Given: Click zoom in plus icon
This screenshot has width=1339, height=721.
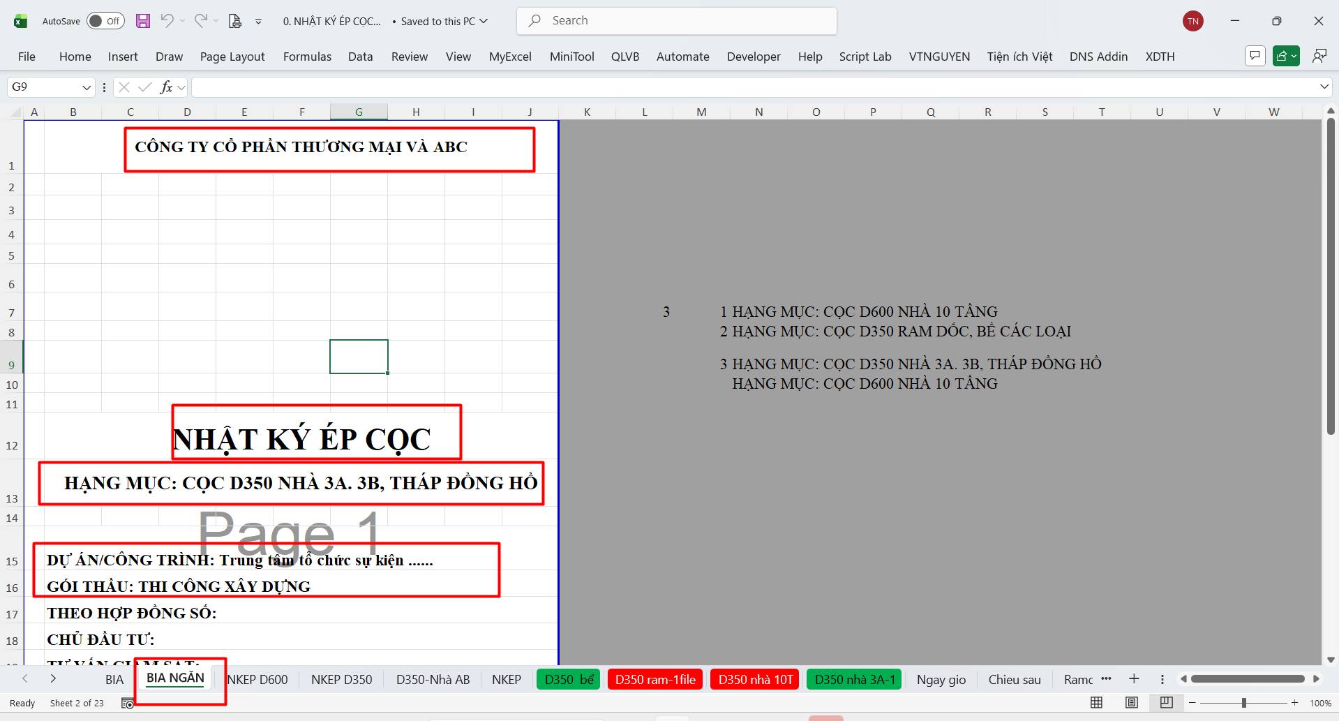Looking at the screenshot, I should [x=1295, y=703].
